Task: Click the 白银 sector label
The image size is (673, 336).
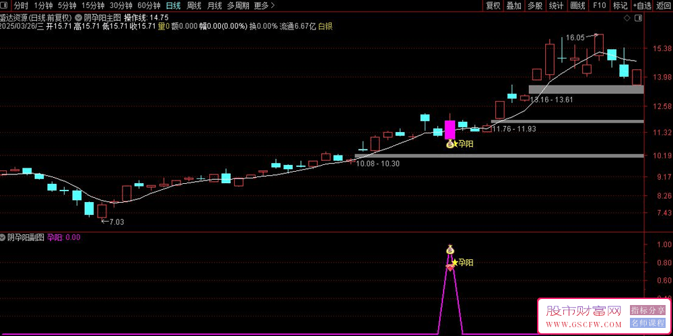Action: pos(325,26)
